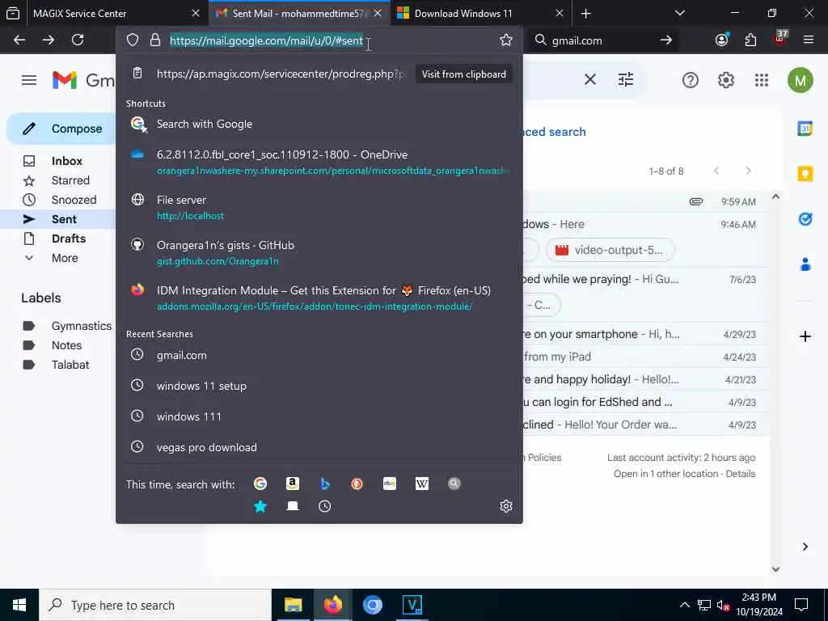
Task: Open Drafts folder
Action: [69, 239]
